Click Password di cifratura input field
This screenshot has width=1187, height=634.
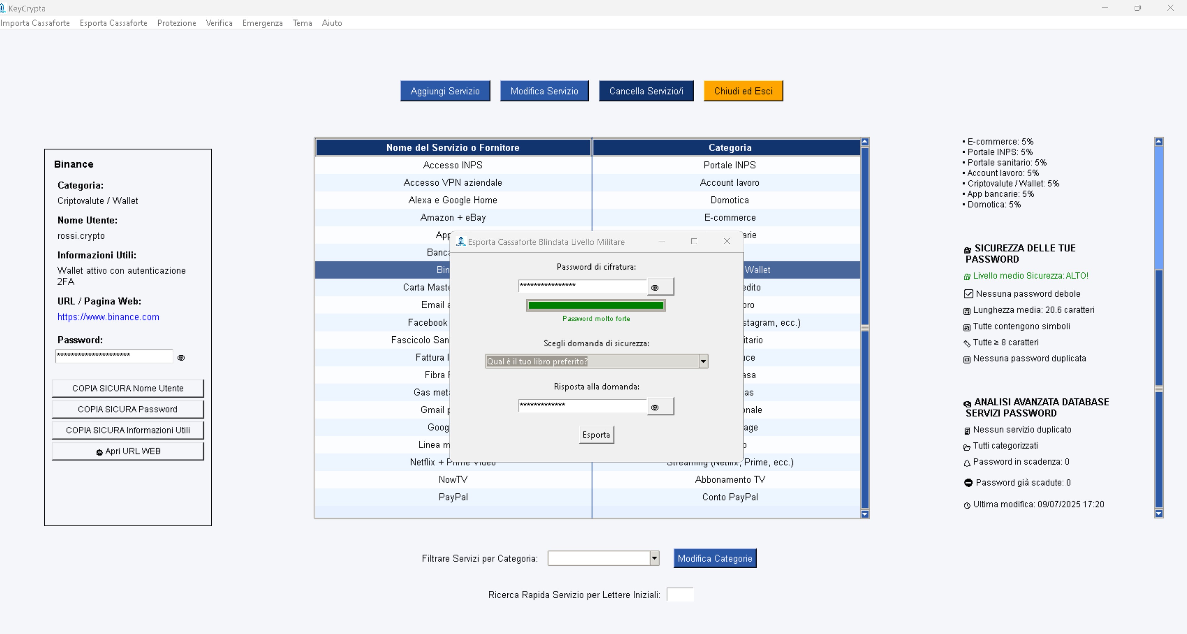coord(582,287)
